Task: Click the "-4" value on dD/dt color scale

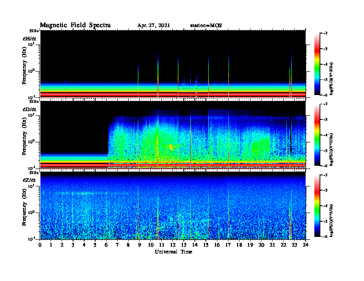Action: 325,135
